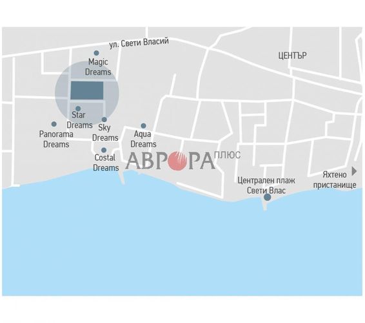Click the ул. Свети Власий street label

point(139,43)
